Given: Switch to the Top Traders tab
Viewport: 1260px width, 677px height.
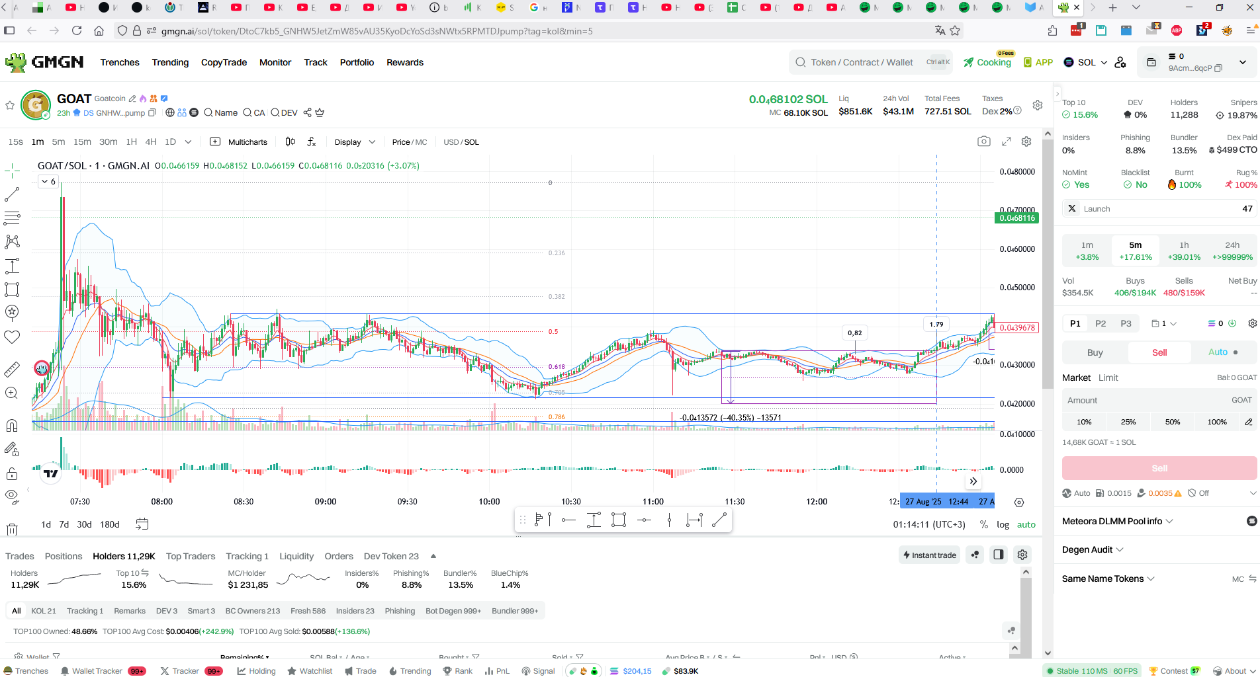Looking at the screenshot, I should point(191,556).
